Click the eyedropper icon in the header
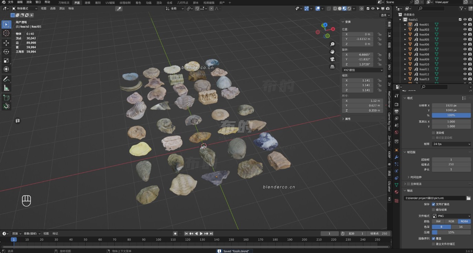This screenshot has height=253, width=473. tap(119, 9)
